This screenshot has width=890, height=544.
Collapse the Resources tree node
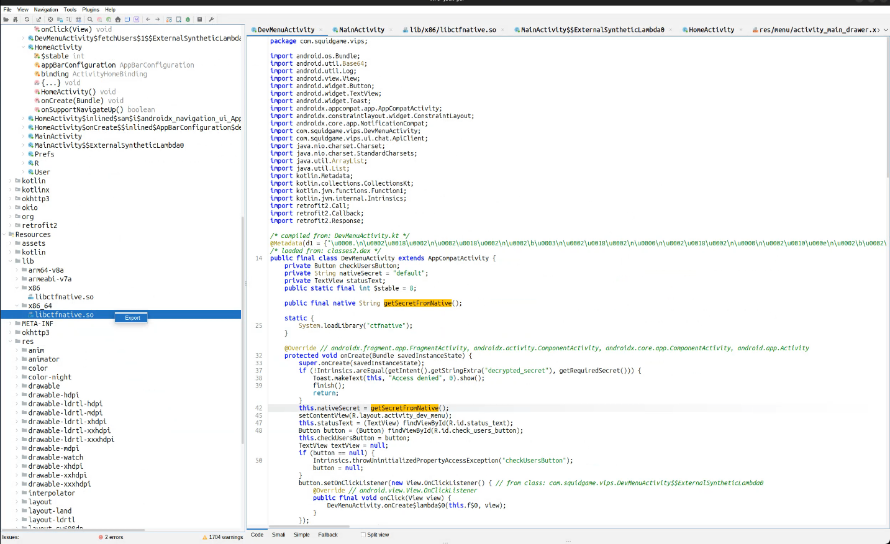(4, 235)
